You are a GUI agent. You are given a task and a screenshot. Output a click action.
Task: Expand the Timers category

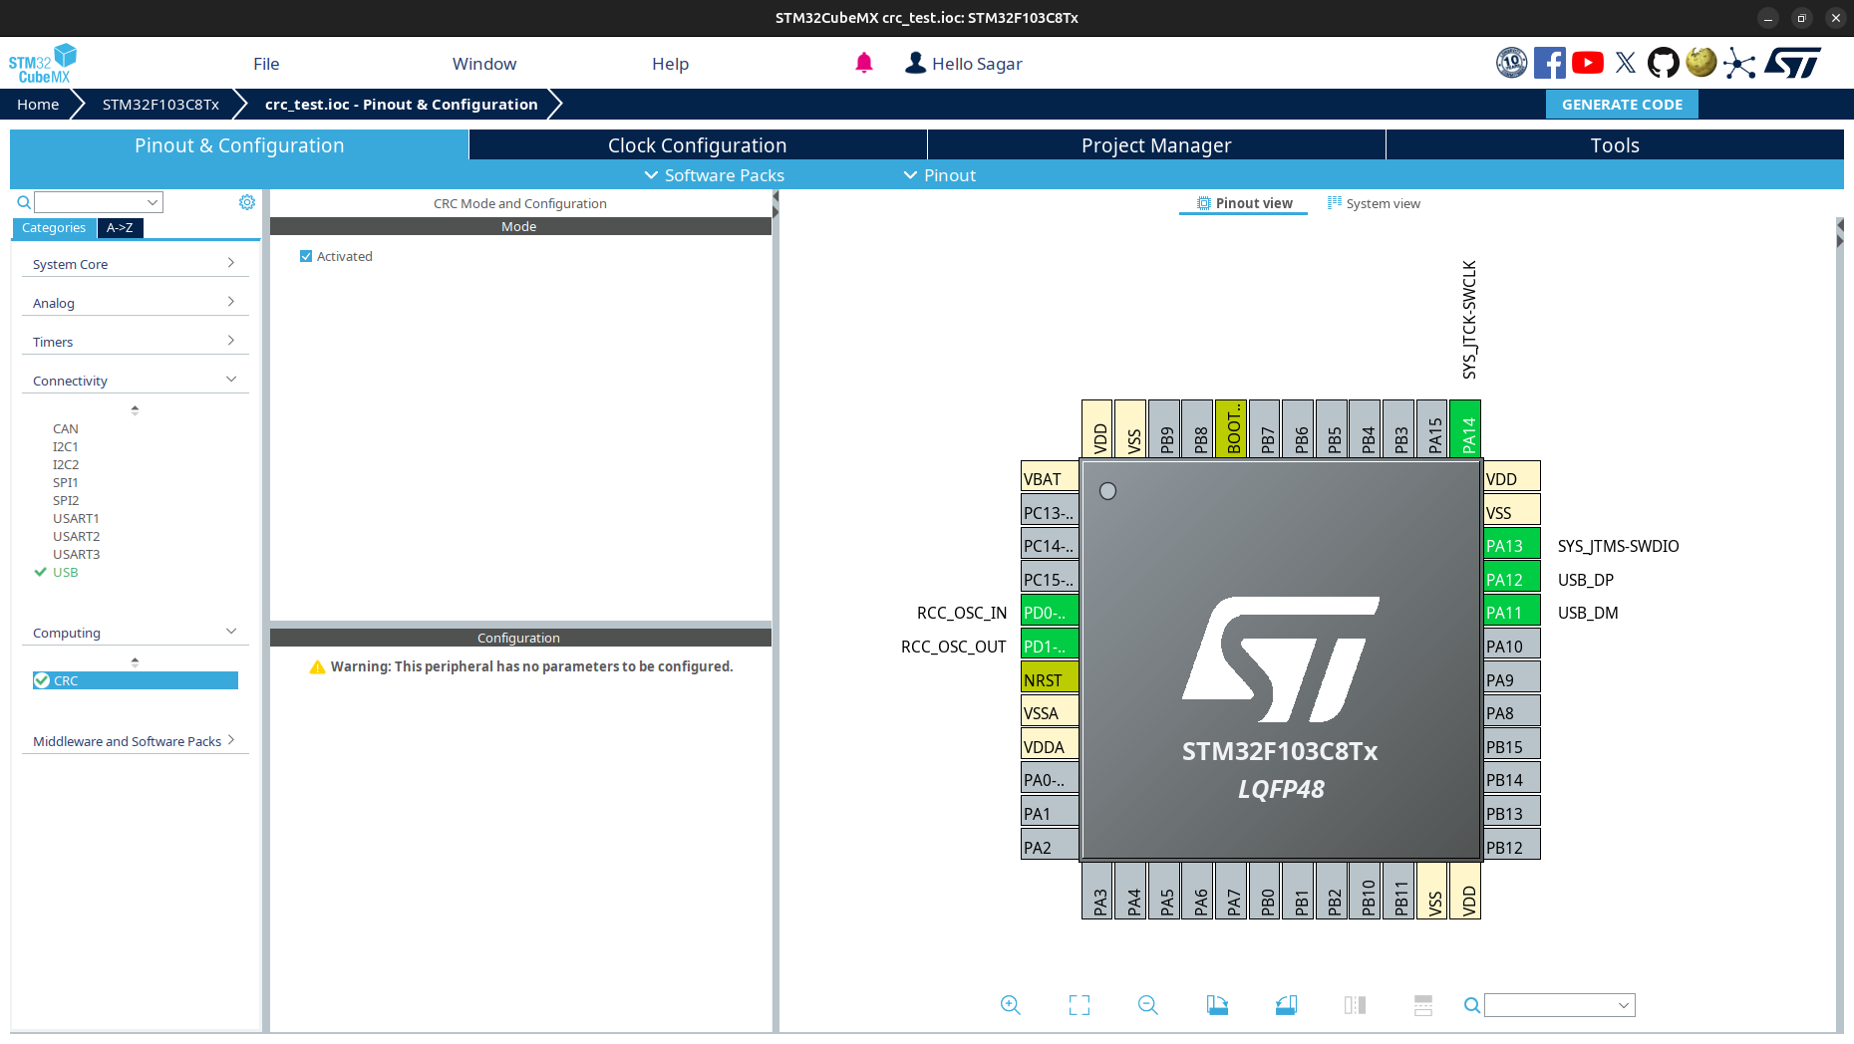point(135,342)
